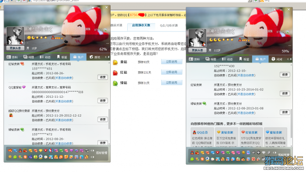Click the sun level icon in the left window's header
This screenshot has width=306, height=172.
click(x=29, y=38)
